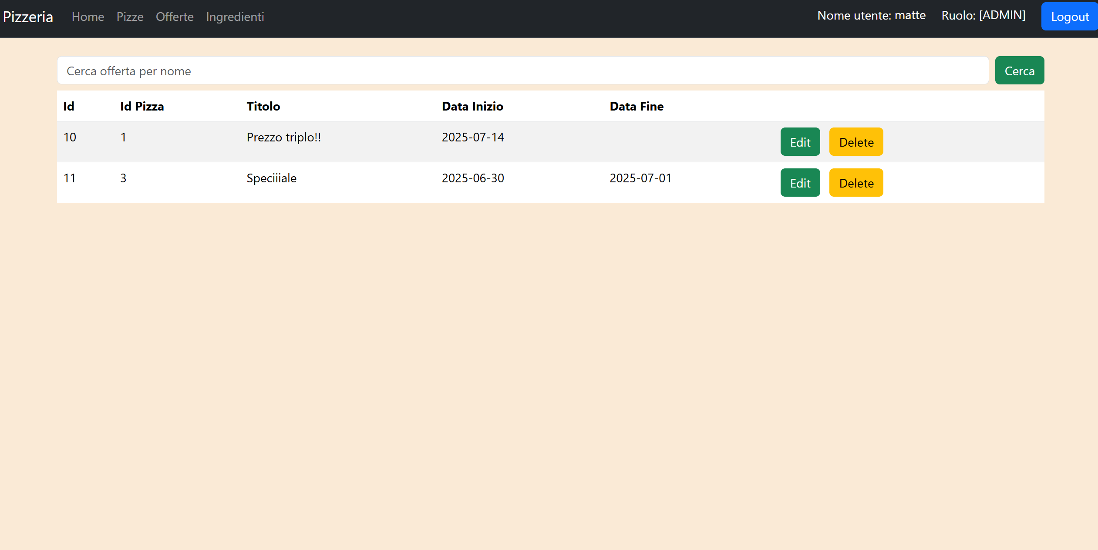Select the 'Prezzo triplo!!' title cell
The image size is (1098, 550).
click(x=283, y=137)
